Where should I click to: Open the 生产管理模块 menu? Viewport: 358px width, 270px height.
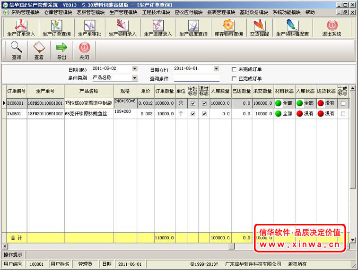(123, 12)
